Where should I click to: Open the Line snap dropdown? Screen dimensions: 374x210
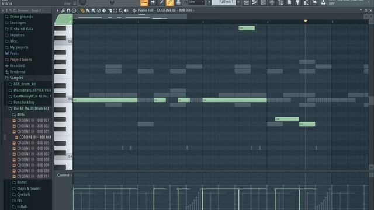coord(196,2)
